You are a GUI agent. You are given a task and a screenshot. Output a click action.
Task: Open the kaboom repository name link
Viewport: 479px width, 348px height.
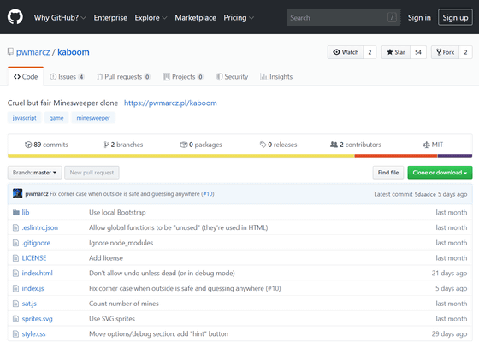point(74,52)
